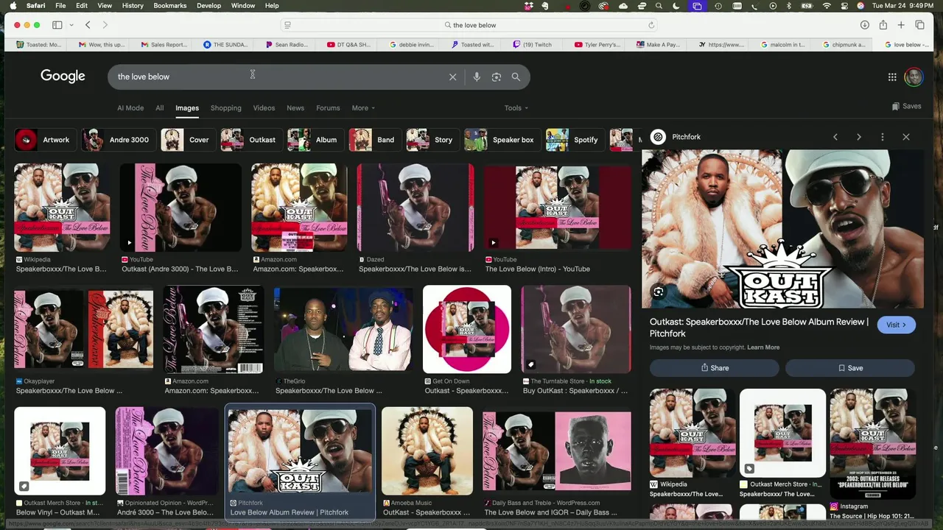Save the previewed image
The width and height of the screenshot is (943, 530).
pos(850,368)
